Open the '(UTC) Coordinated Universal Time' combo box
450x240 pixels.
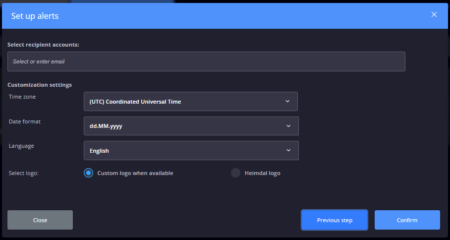coord(190,101)
